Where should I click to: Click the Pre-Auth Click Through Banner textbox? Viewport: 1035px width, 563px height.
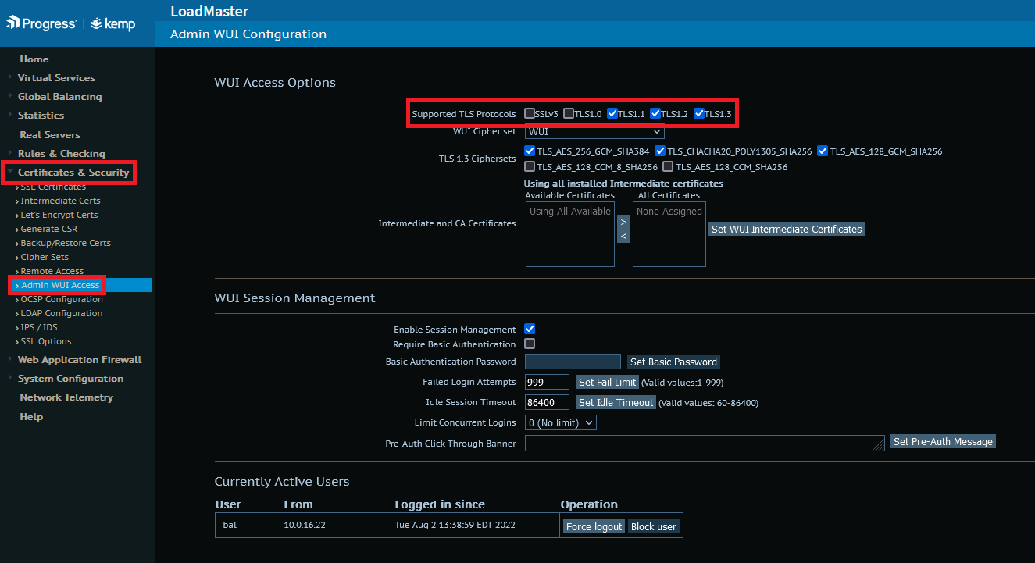pyautogui.click(x=705, y=443)
